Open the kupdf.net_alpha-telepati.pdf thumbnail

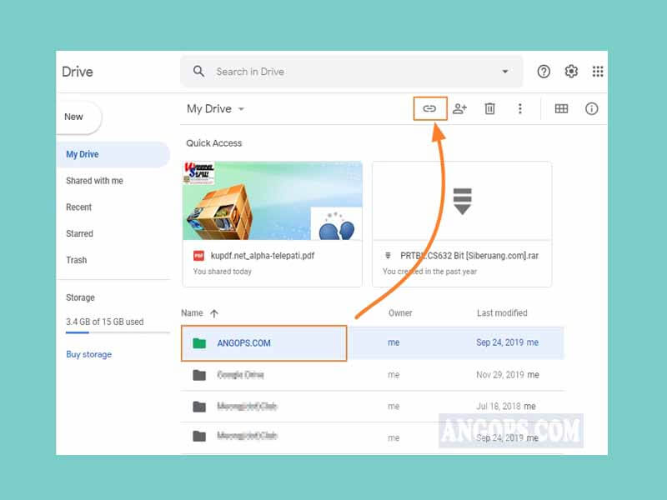pyautogui.click(x=273, y=201)
